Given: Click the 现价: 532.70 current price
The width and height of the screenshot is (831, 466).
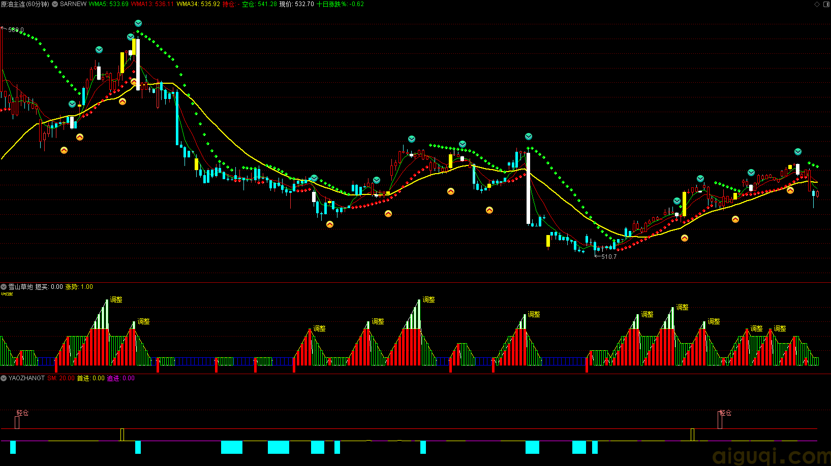Looking at the screenshot, I should pos(297,4).
